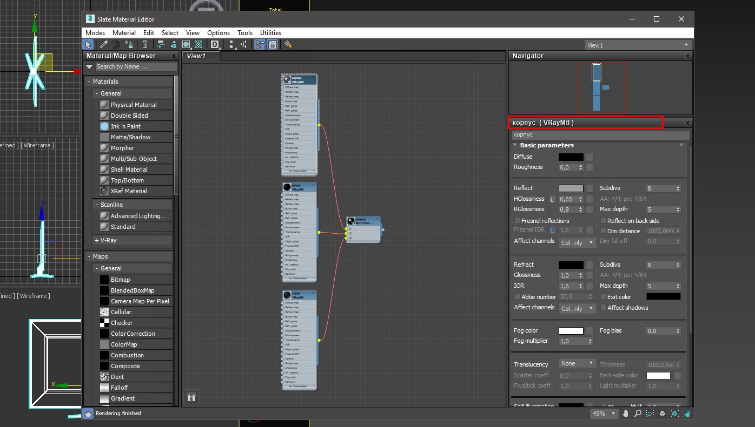This screenshot has width=755, height=427.
Task: Switch to the View1 tab
Action: click(x=201, y=56)
